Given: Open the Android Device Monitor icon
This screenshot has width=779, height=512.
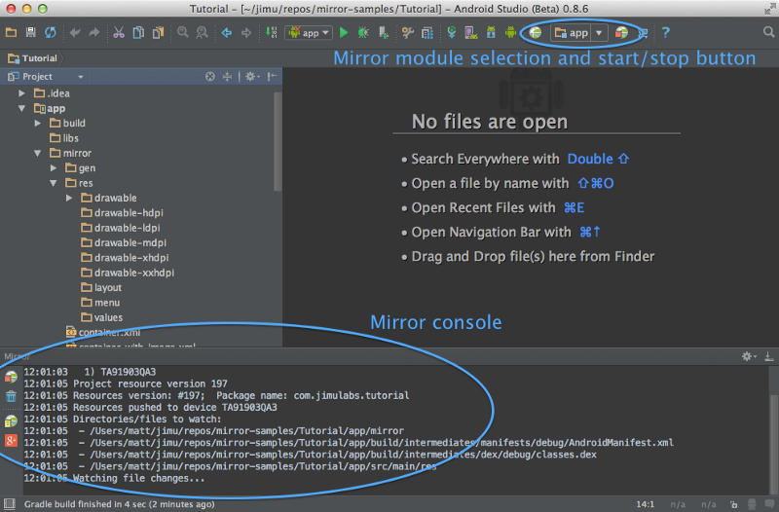Looking at the screenshot, I should [510, 33].
